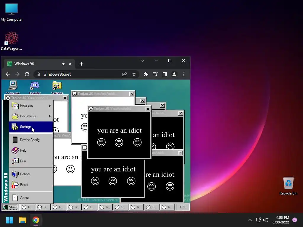
Task: Click the Chrome taskbar icon
Action: point(36,220)
